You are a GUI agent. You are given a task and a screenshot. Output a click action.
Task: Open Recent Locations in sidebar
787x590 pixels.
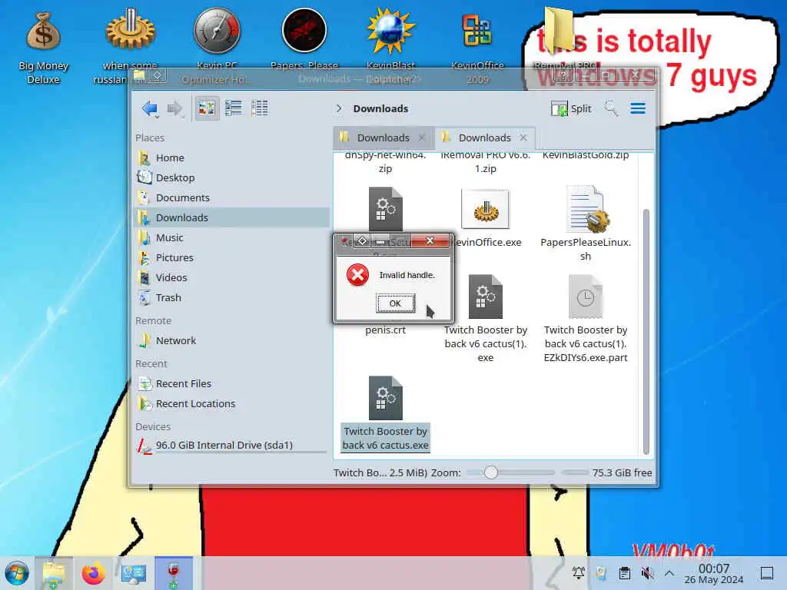(232, 404)
